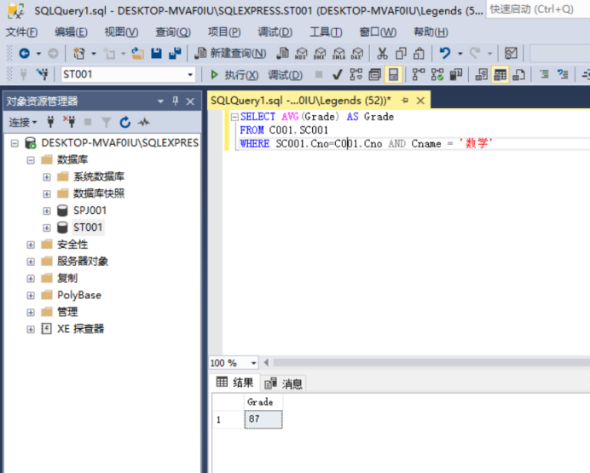Close the SQLQuery1.sql query tab
The image size is (590, 473).
(x=420, y=101)
